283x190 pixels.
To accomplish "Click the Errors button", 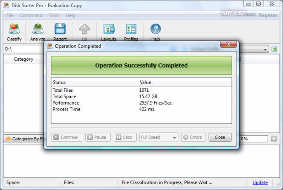I will [x=193, y=137].
